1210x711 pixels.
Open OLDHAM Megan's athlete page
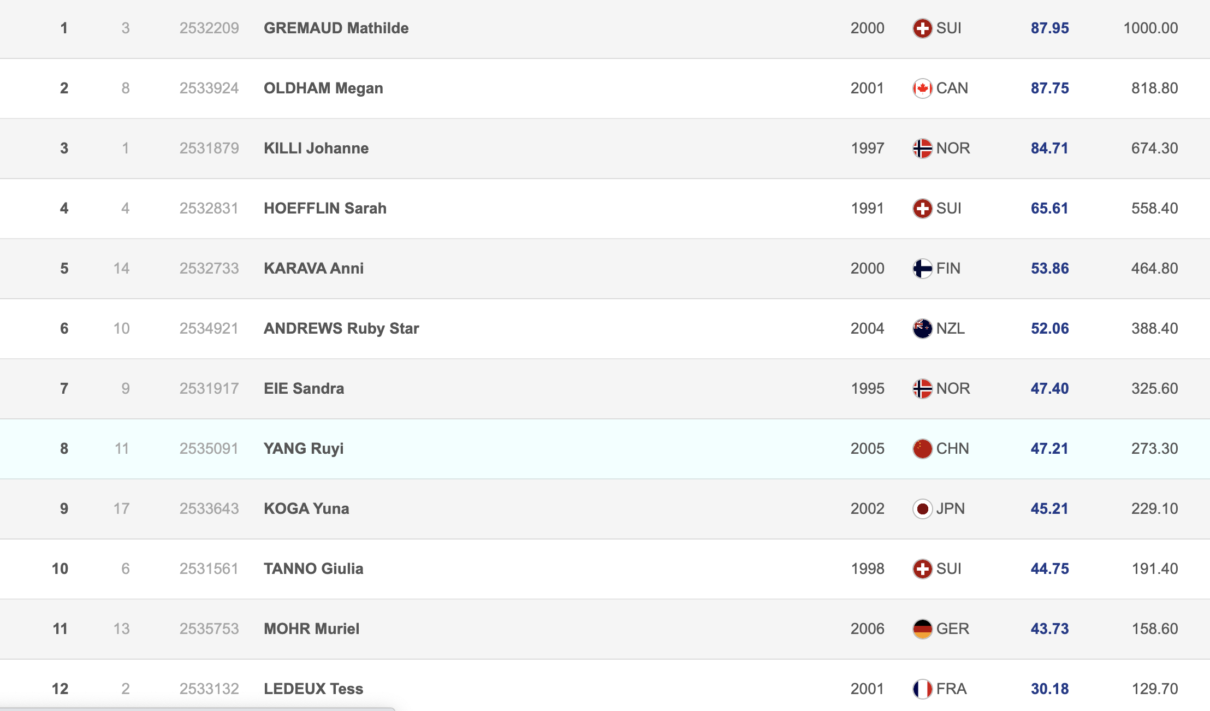point(323,88)
